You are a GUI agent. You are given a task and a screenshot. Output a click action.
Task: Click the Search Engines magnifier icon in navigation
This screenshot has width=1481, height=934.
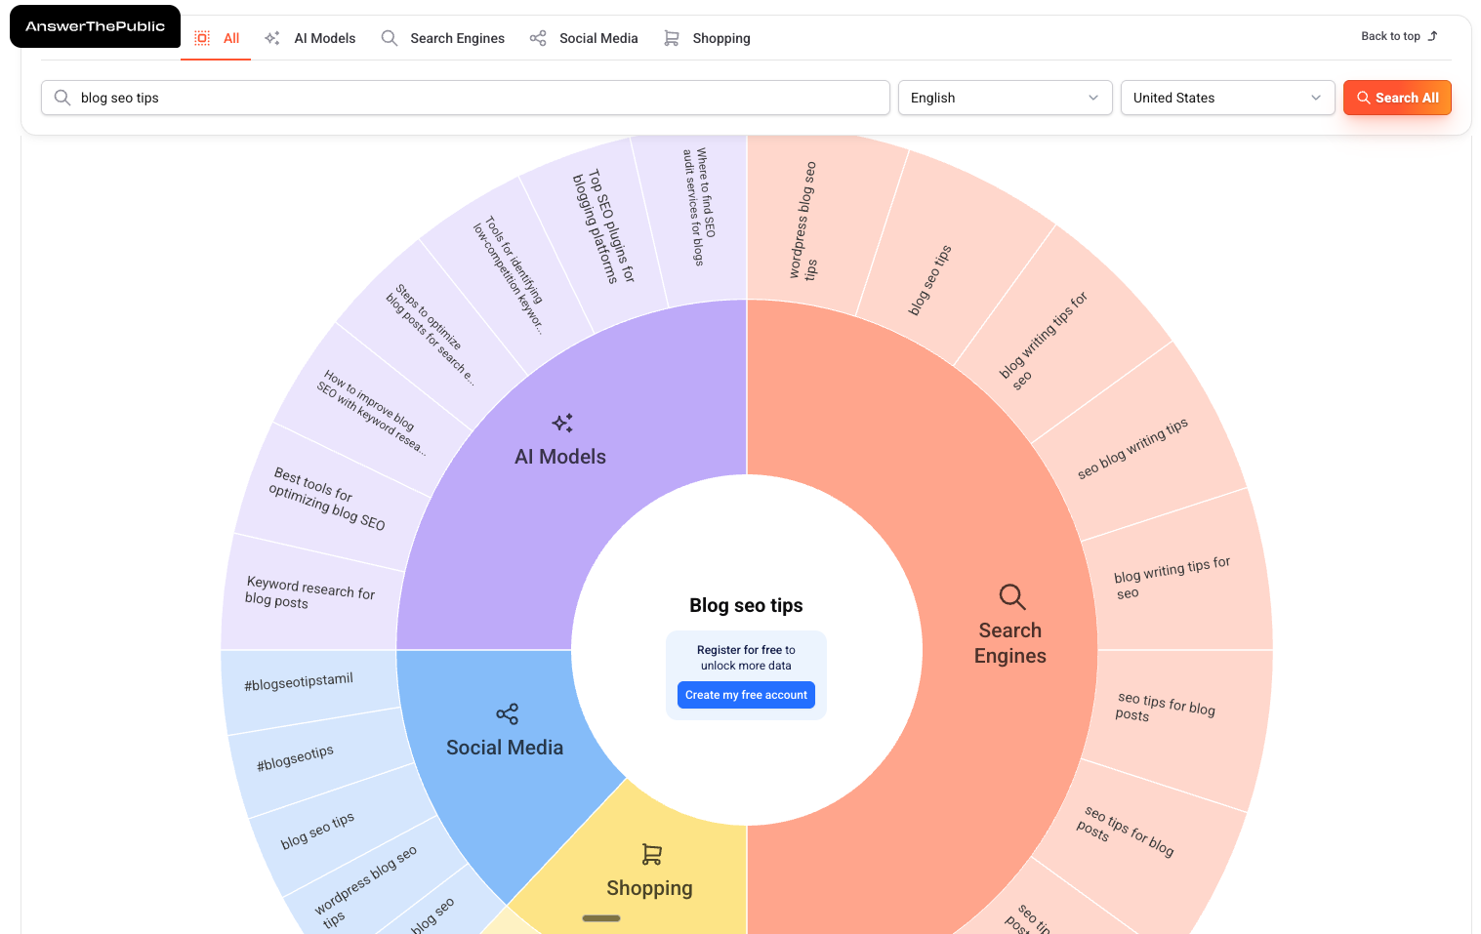[x=389, y=37]
